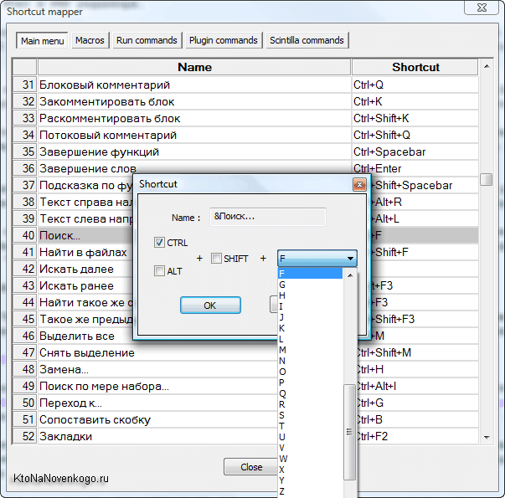This screenshot has width=505, height=498.
Task: Select row 36 Завершение слов
Action: [x=194, y=168]
